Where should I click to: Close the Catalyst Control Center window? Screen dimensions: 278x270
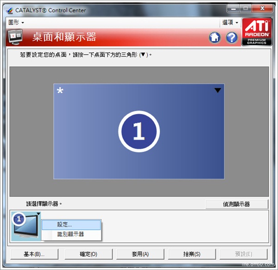coord(262,8)
